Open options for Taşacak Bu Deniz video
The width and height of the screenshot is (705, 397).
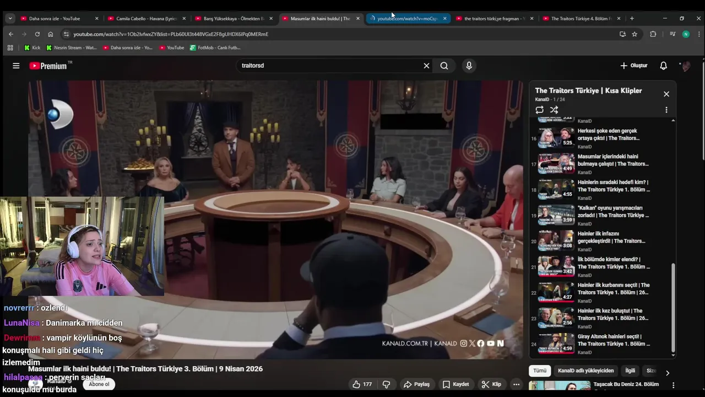point(673,385)
